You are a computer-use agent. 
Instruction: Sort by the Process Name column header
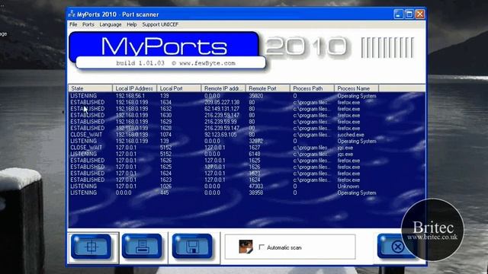(357, 88)
